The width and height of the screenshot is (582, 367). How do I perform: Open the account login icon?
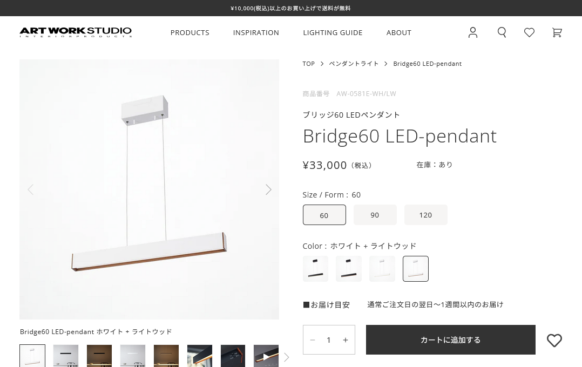(x=473, y=32)
